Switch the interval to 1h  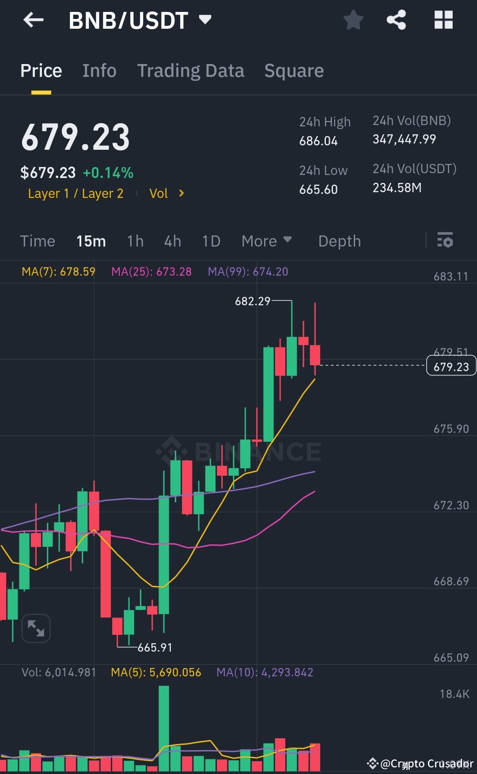click(x=135, y=241)
